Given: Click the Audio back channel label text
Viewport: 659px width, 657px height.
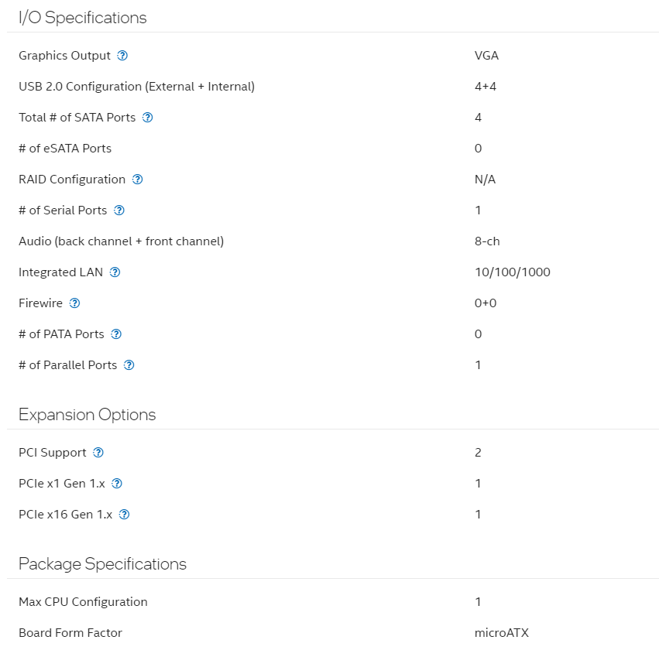Looking at the screenshot, I should click(x=121, y=241).
